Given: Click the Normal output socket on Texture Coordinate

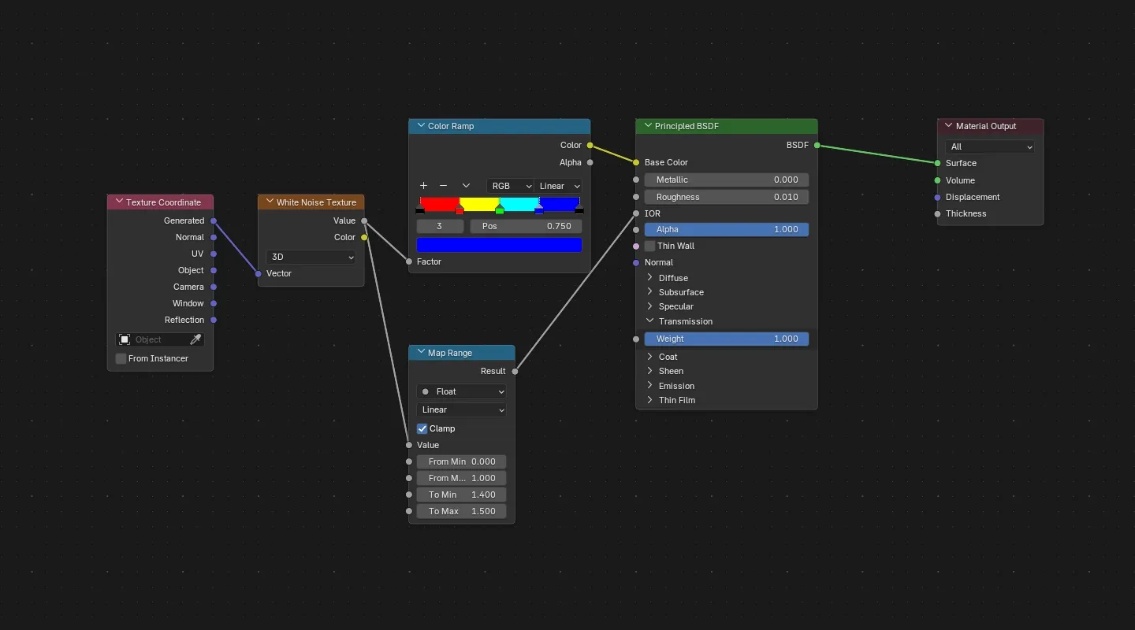Looking at the screenshot, I should coord(214,237).
